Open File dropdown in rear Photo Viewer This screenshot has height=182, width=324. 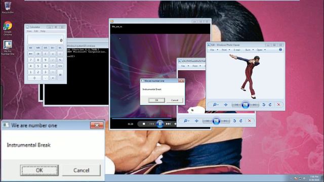click(x=185, y=66)
